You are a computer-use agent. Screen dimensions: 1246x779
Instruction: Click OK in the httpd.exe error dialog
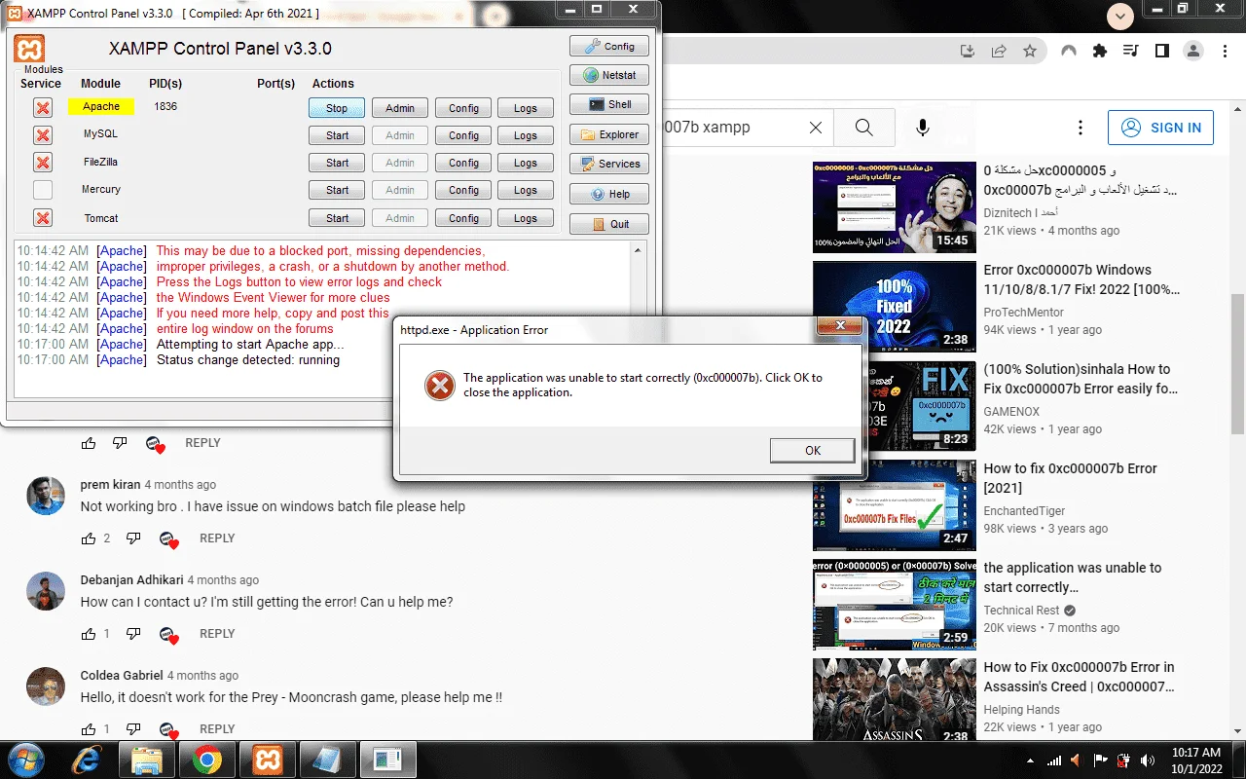point(813,450)
